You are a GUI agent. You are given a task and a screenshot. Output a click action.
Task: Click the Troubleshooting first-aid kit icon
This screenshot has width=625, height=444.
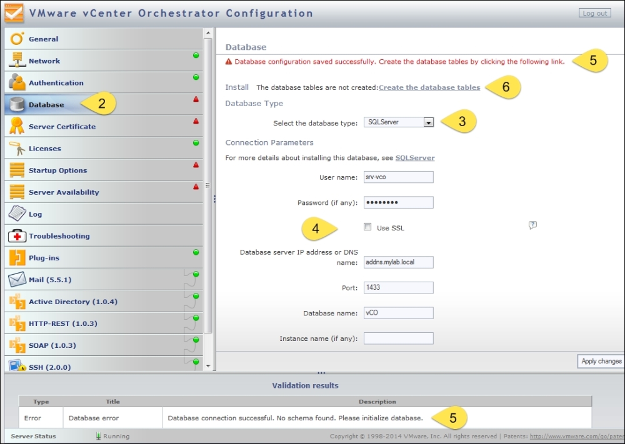click(17, 236)
